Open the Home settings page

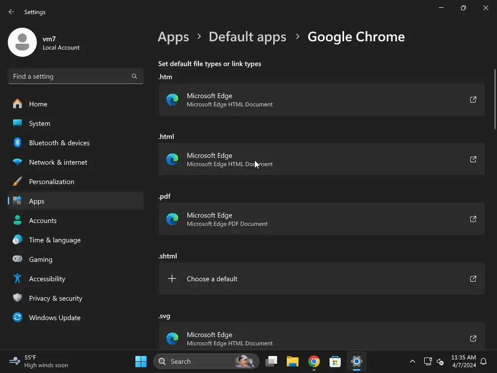coord(75,104)
